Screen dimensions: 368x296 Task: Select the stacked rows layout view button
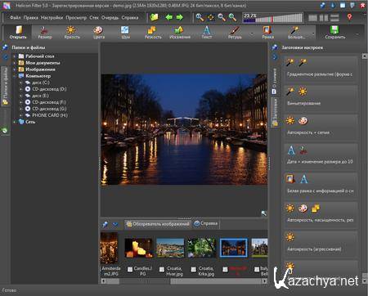[x=334, y=18]
